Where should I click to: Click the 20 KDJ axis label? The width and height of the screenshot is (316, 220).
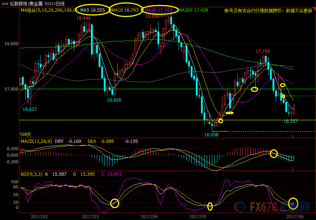click(x=16, y=202)
